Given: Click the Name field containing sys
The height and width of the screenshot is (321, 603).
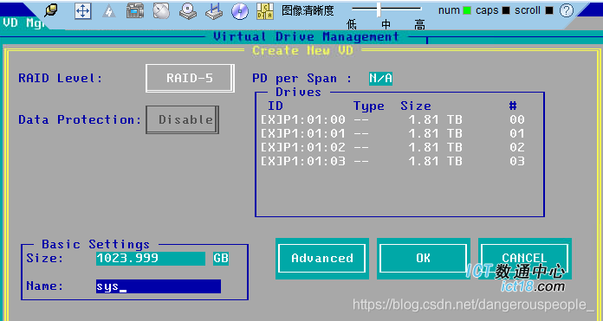Looking at the screenshot, I should pyautogui.click(x=159, y=286).
